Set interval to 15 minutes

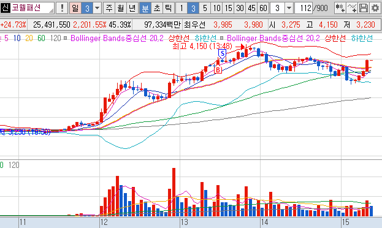228,9
